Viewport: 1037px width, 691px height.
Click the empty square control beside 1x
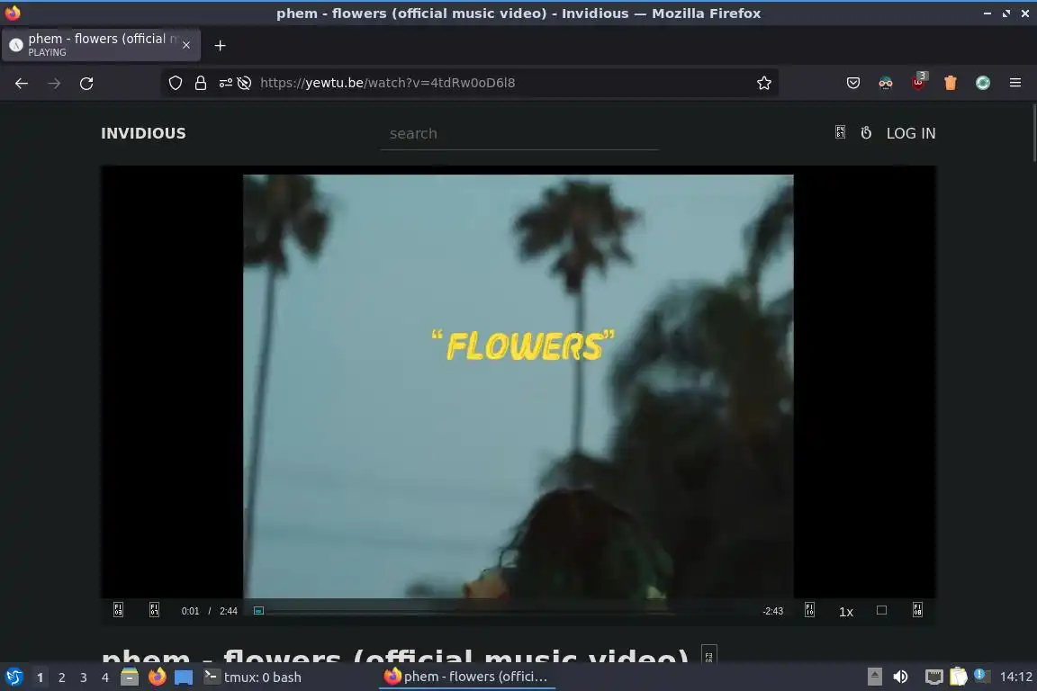881,610
